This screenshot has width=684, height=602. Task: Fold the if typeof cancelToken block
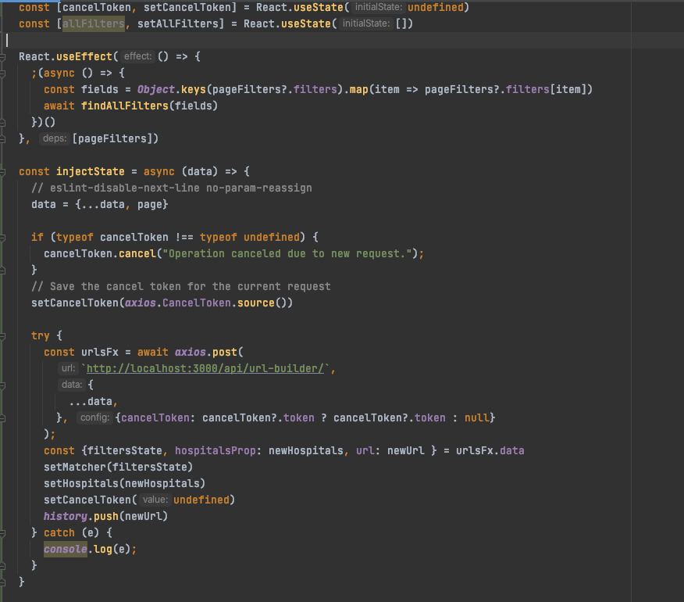coord(2,238)
